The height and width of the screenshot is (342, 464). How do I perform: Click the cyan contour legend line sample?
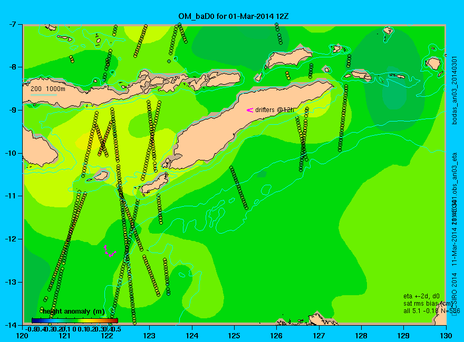pos(43,95)
